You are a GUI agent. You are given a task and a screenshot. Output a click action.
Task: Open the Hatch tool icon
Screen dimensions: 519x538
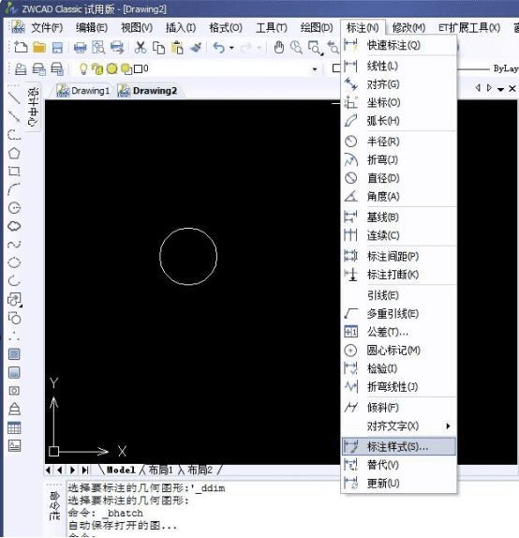(14, 354)
